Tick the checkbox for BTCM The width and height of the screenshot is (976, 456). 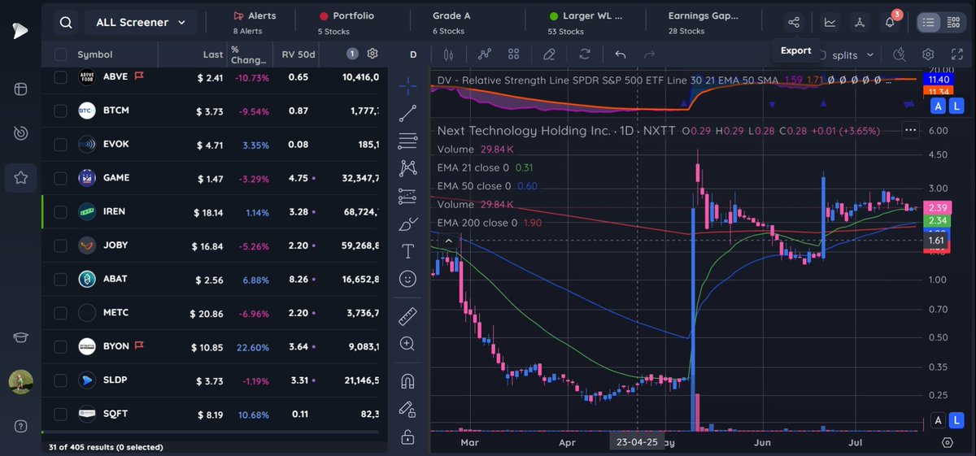[x=61, y=111]
